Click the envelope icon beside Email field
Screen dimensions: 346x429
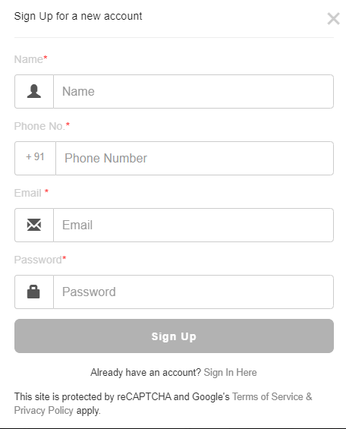pos(34,225)
